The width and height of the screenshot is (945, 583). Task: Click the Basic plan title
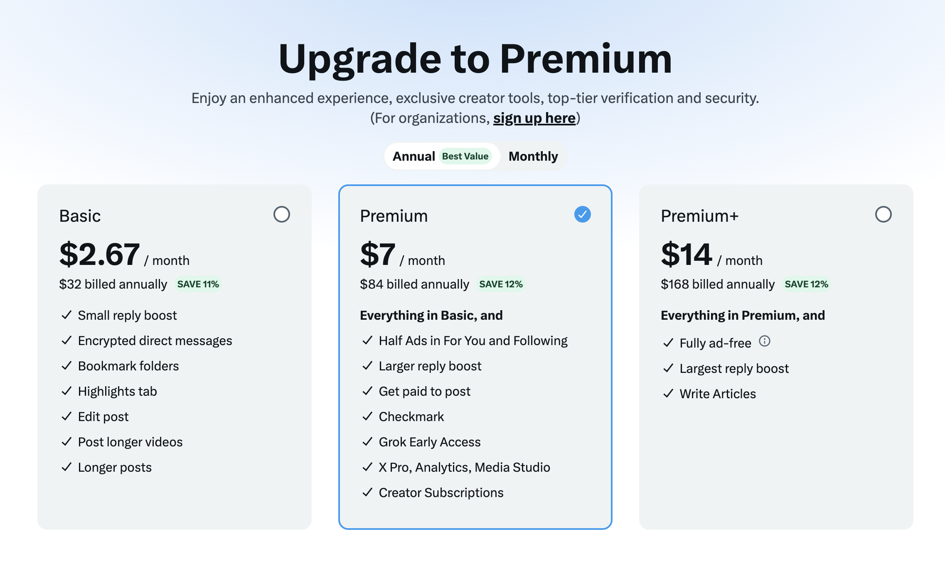coord(80,216)
